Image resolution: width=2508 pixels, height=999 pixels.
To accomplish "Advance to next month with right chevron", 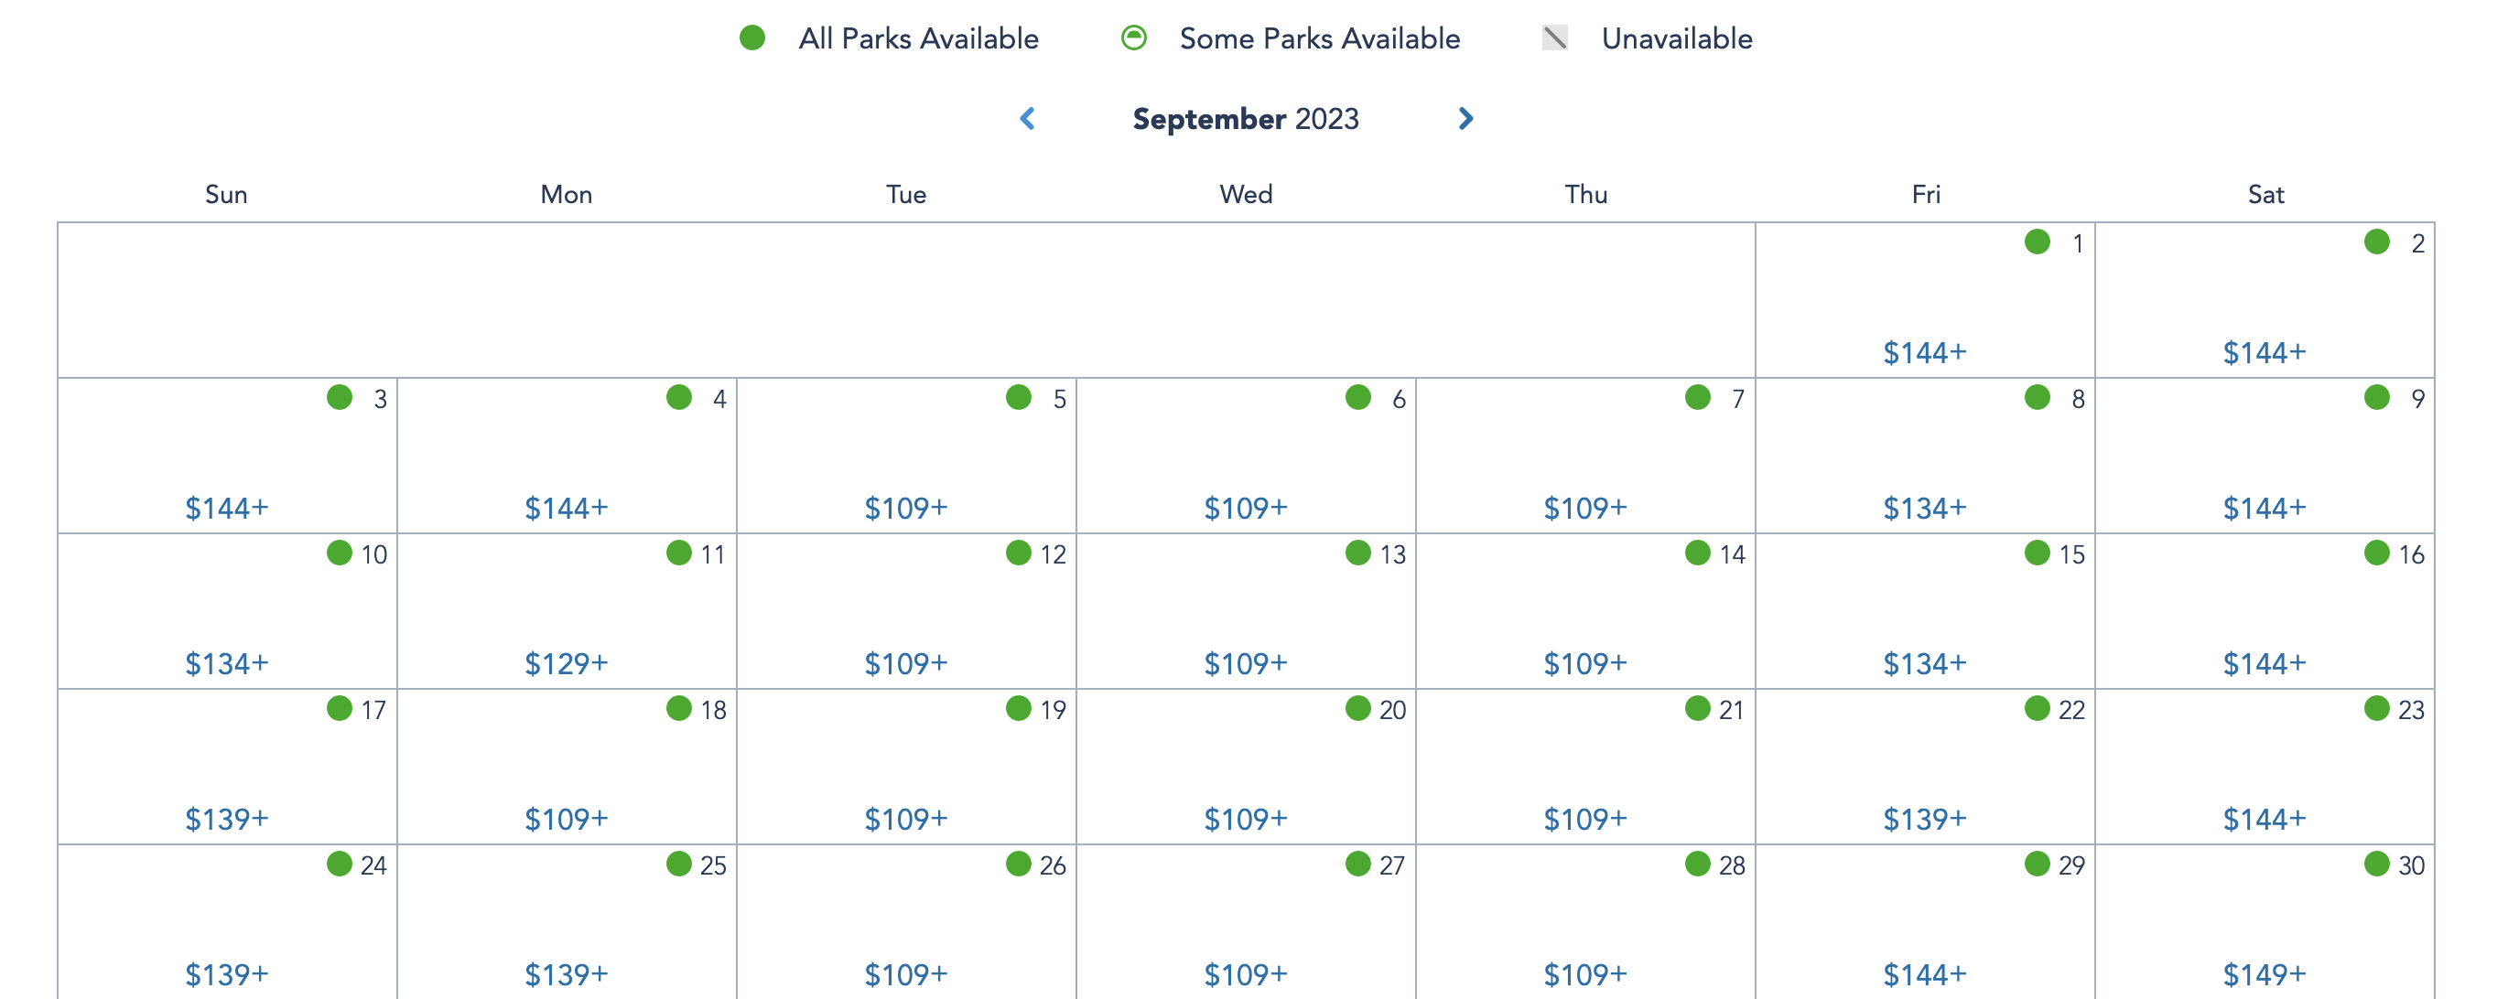I will (1465, 119).
